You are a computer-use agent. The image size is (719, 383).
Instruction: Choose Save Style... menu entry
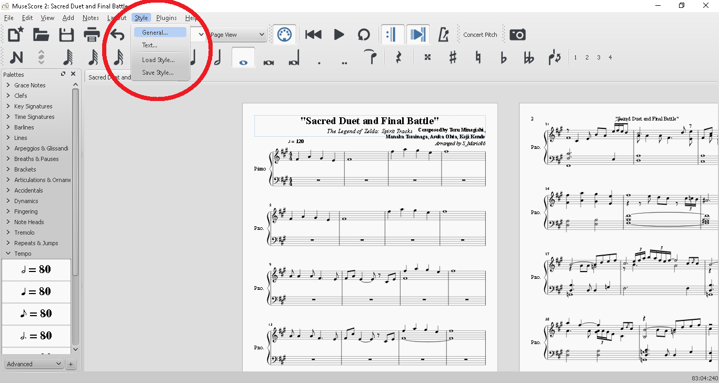[160, 73]
